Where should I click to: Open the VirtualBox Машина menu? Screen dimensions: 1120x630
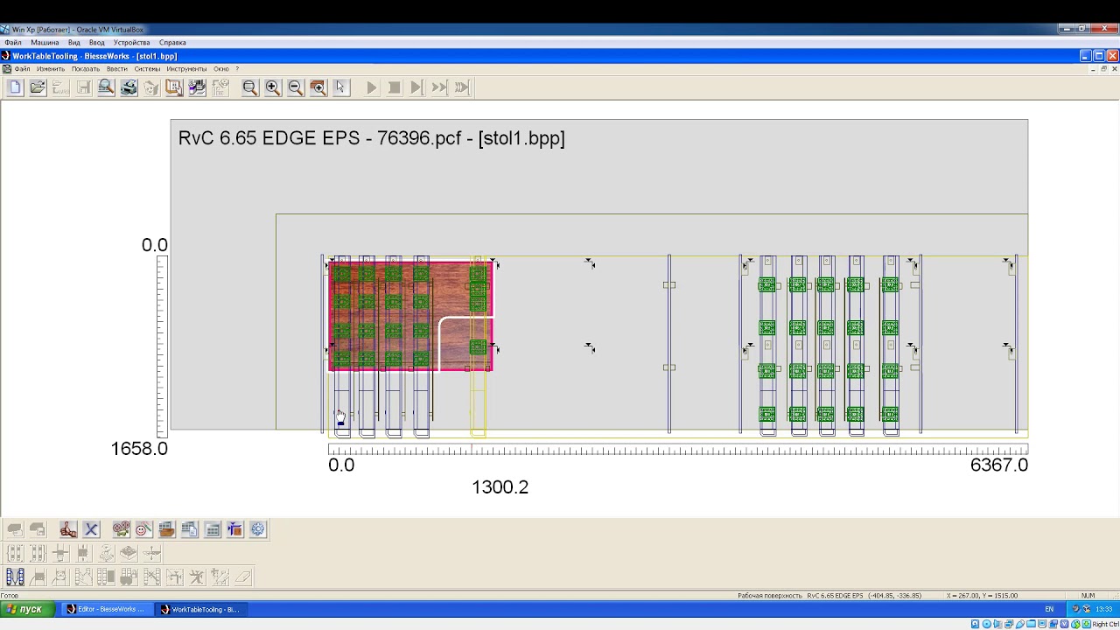tap(45, 42)
